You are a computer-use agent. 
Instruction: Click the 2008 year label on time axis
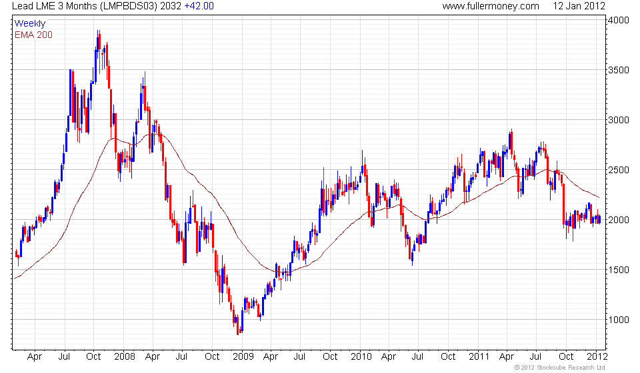125,357
